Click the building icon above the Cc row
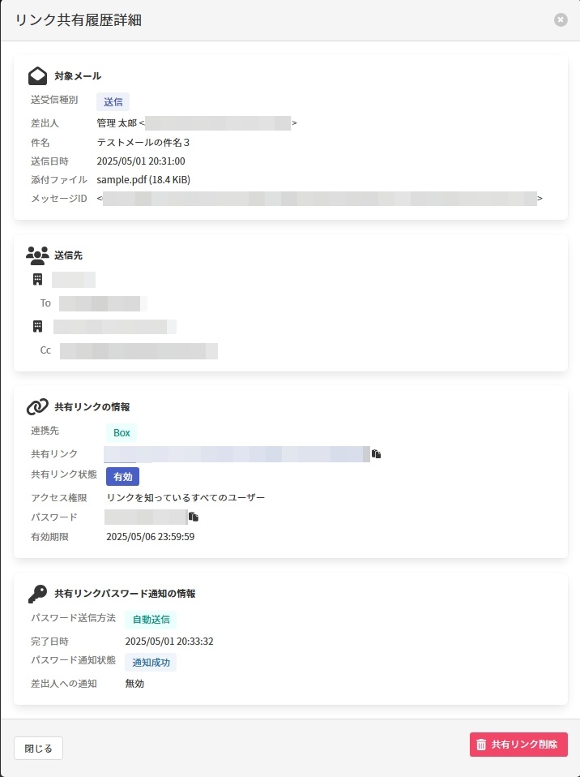The height and width of the screenshot is (777, 580). (x=37, y=327)
